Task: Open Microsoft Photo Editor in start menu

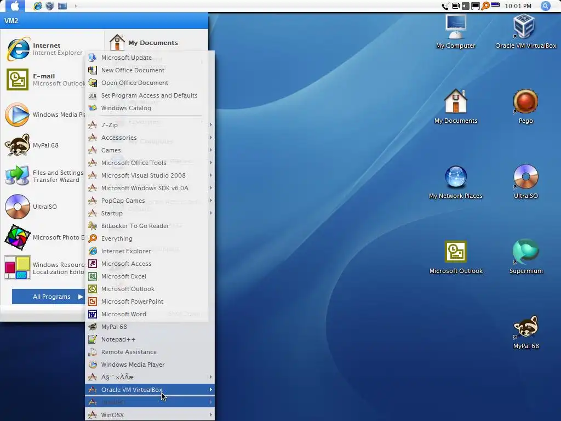Action: 45,237
